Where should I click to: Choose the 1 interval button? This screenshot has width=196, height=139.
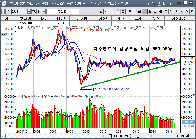pyautogui.click(x=176, y=11)
